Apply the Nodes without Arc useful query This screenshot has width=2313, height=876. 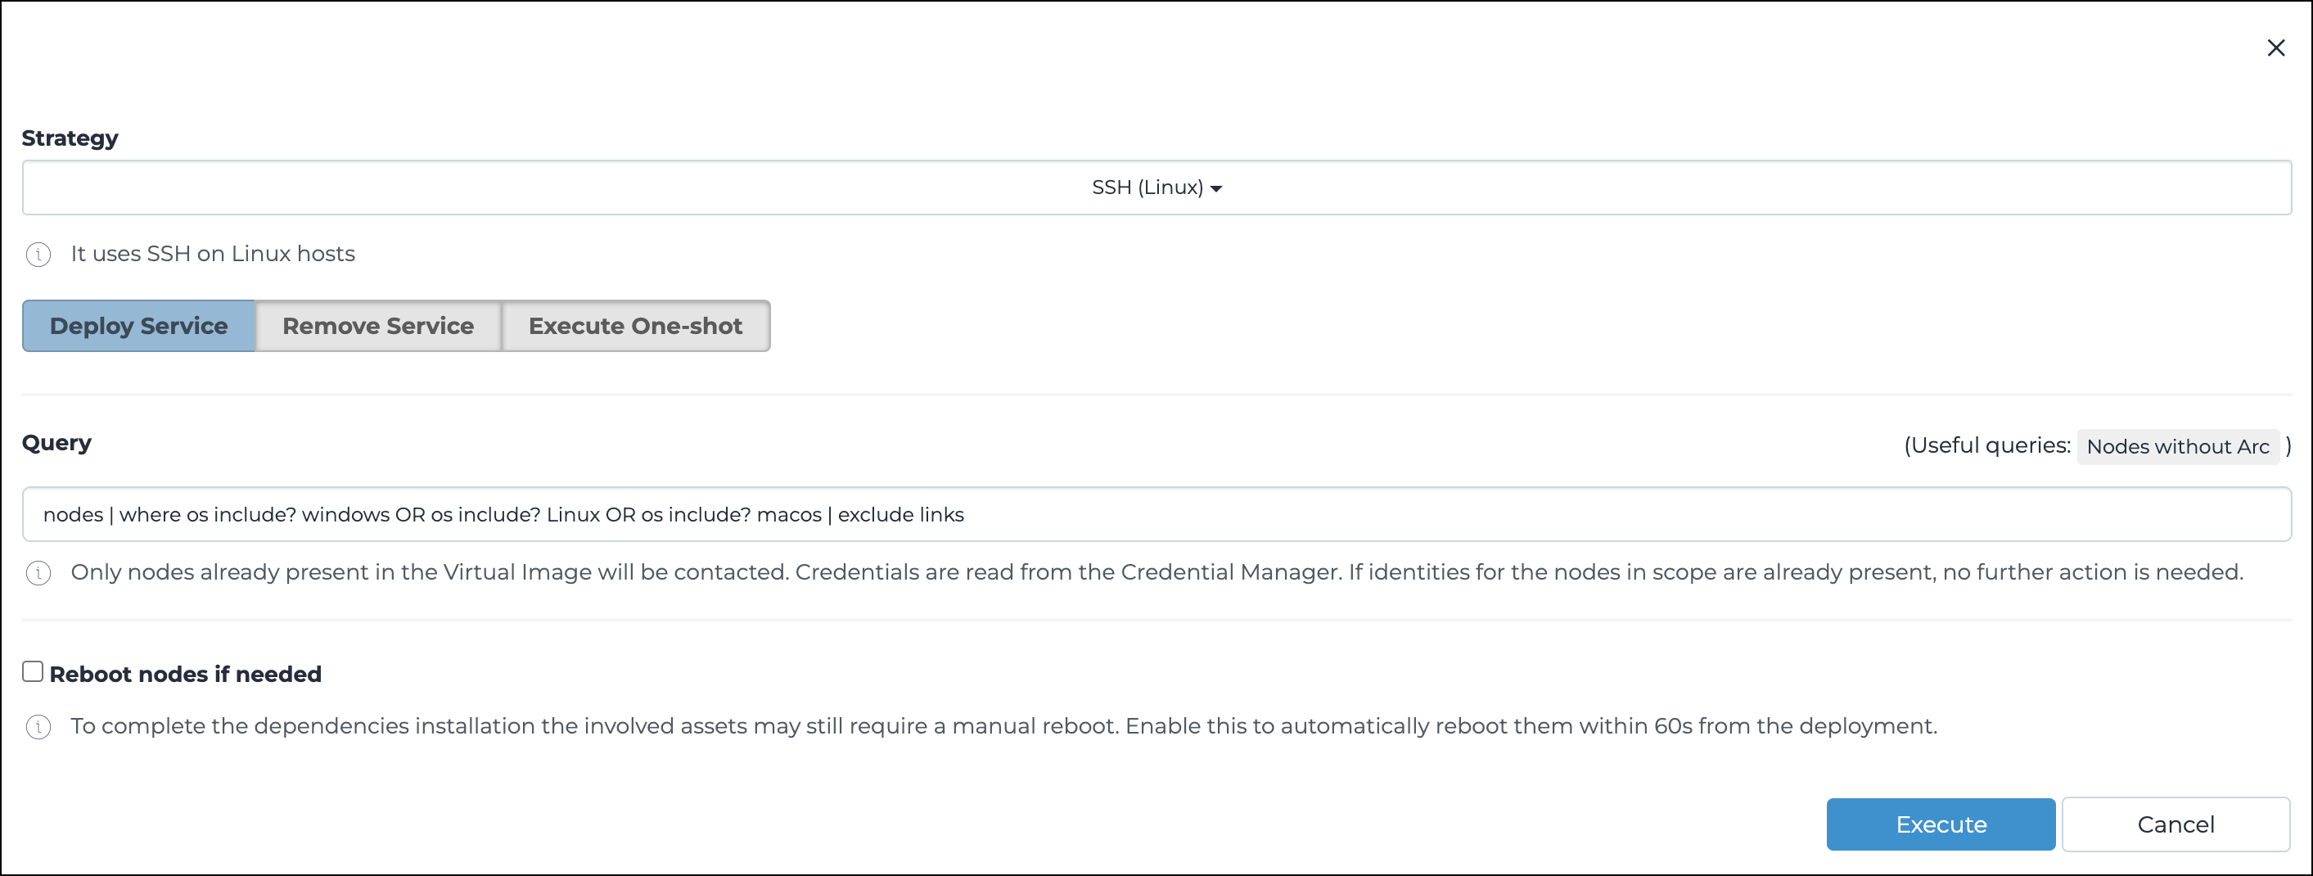coord(2177,446)
